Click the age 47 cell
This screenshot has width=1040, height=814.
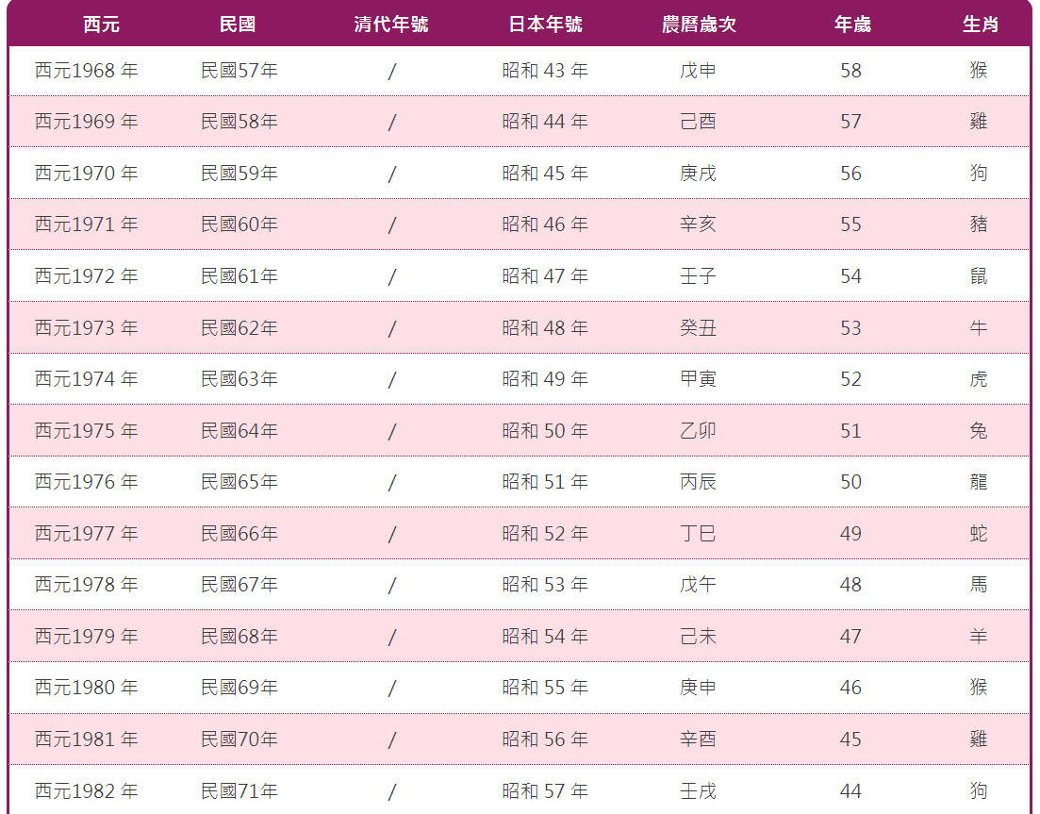pyautogui.click(x=851, y=637)
